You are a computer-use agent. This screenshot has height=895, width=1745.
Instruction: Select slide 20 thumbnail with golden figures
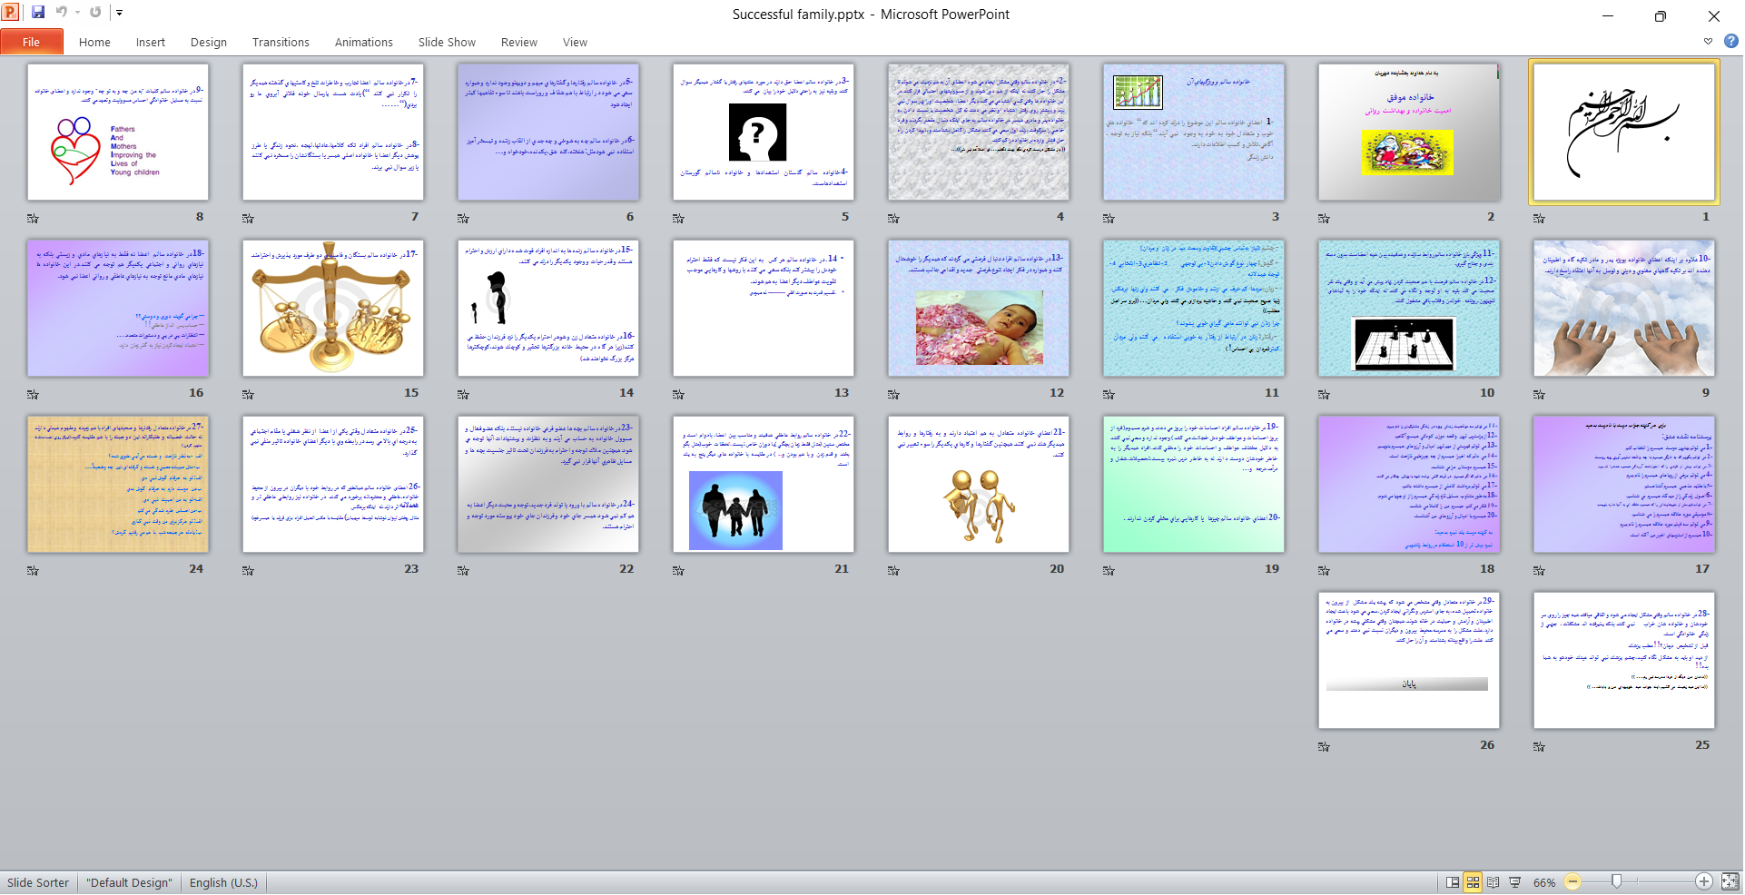click(979, 484)
